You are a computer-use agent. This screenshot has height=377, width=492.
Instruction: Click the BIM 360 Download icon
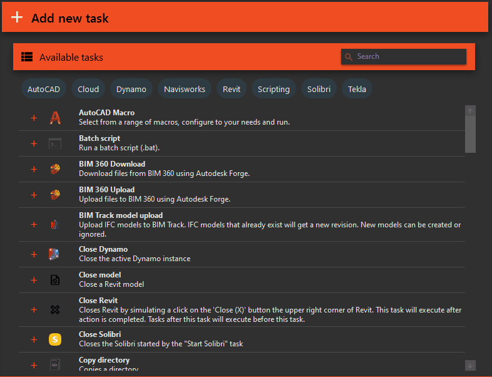(55, 169)
